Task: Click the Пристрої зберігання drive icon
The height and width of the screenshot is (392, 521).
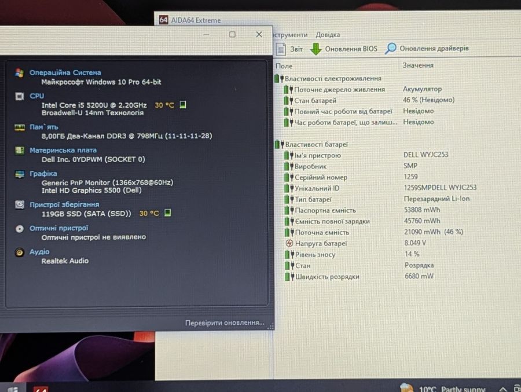Action: tap(20, 205)
